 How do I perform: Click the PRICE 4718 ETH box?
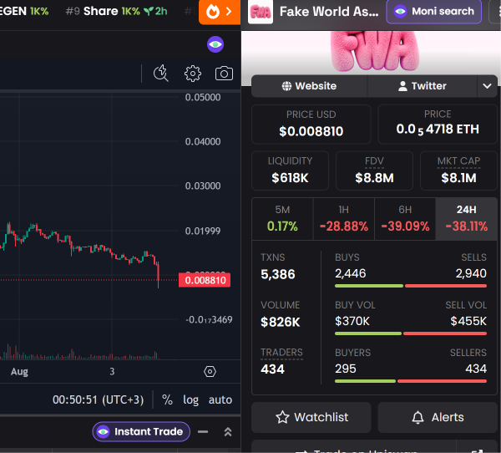click(438, 125)
